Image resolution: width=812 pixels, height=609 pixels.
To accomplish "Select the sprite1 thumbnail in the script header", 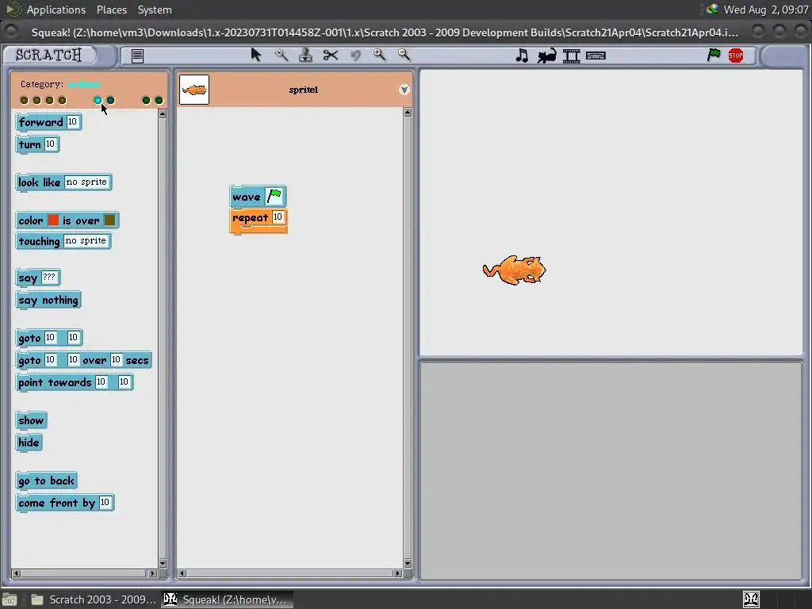I will click(x=194, y=90).
